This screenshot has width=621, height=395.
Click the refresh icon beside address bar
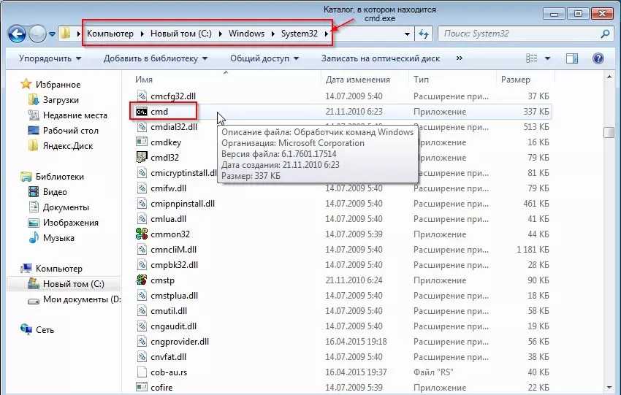423,34
